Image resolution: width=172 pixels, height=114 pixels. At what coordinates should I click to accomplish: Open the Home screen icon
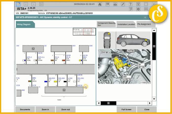100,4
